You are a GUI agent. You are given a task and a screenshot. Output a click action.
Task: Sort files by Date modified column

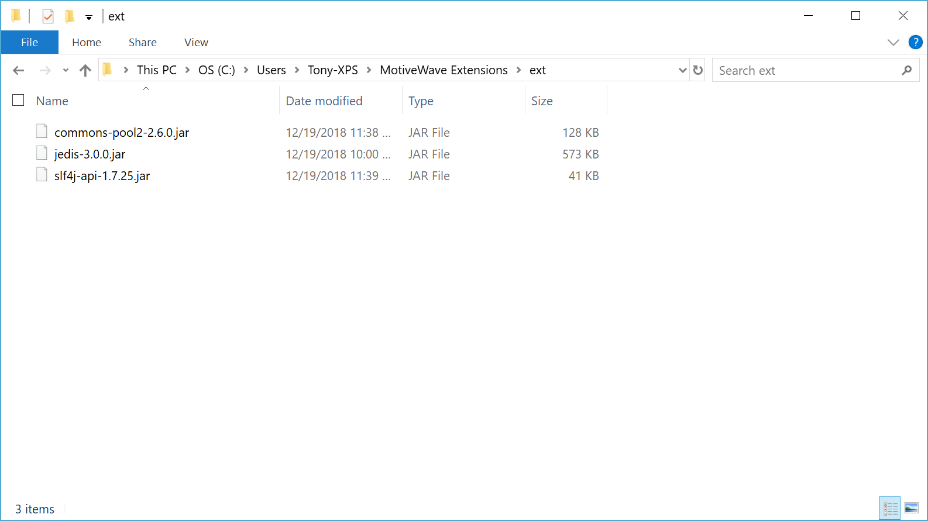point(324,101)
